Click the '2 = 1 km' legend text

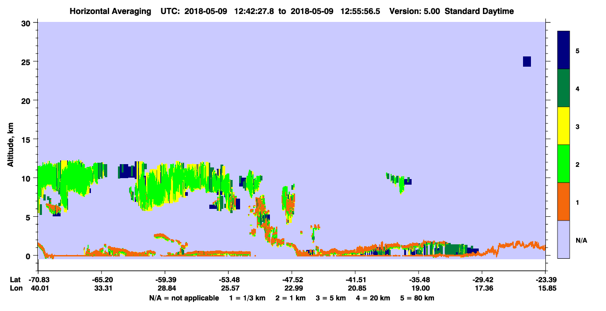tap(291, 298)
